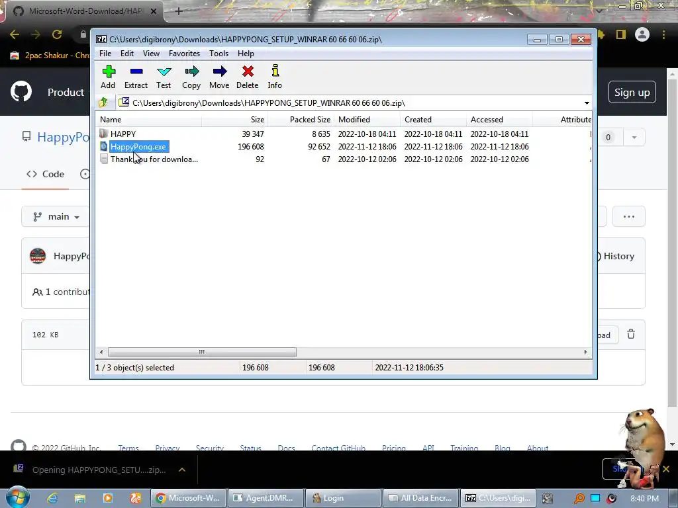Click the taskbar clock showing 8:40 PM
The width and height of the screenshot is (678, 508).
(x=644, y=499)
